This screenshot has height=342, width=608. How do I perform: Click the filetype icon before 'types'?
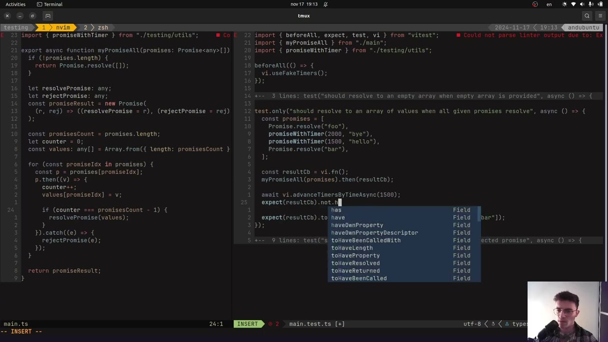tap(507, 324)
